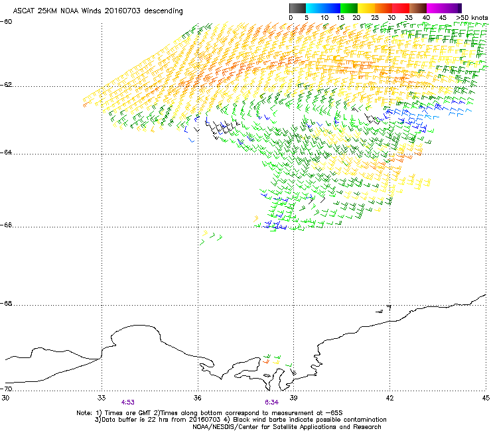Screen dimensions: 491x431
Task: Click the title "ASCAT 25KM NOAA Winds 20160703 descending"
Action: point(98,11)
